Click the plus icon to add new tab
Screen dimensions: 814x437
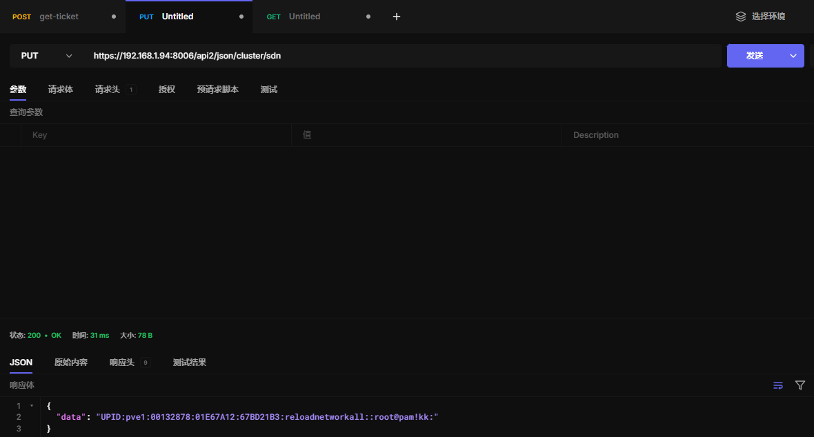pos(397,17)
